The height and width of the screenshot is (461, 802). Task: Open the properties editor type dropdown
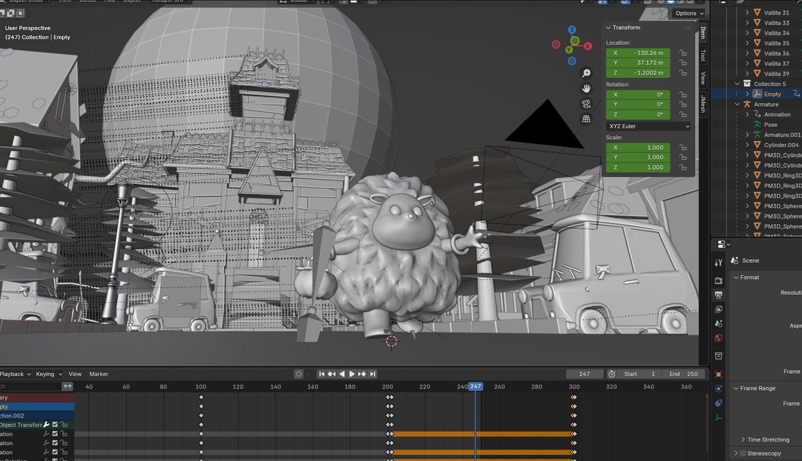point(724,245)
